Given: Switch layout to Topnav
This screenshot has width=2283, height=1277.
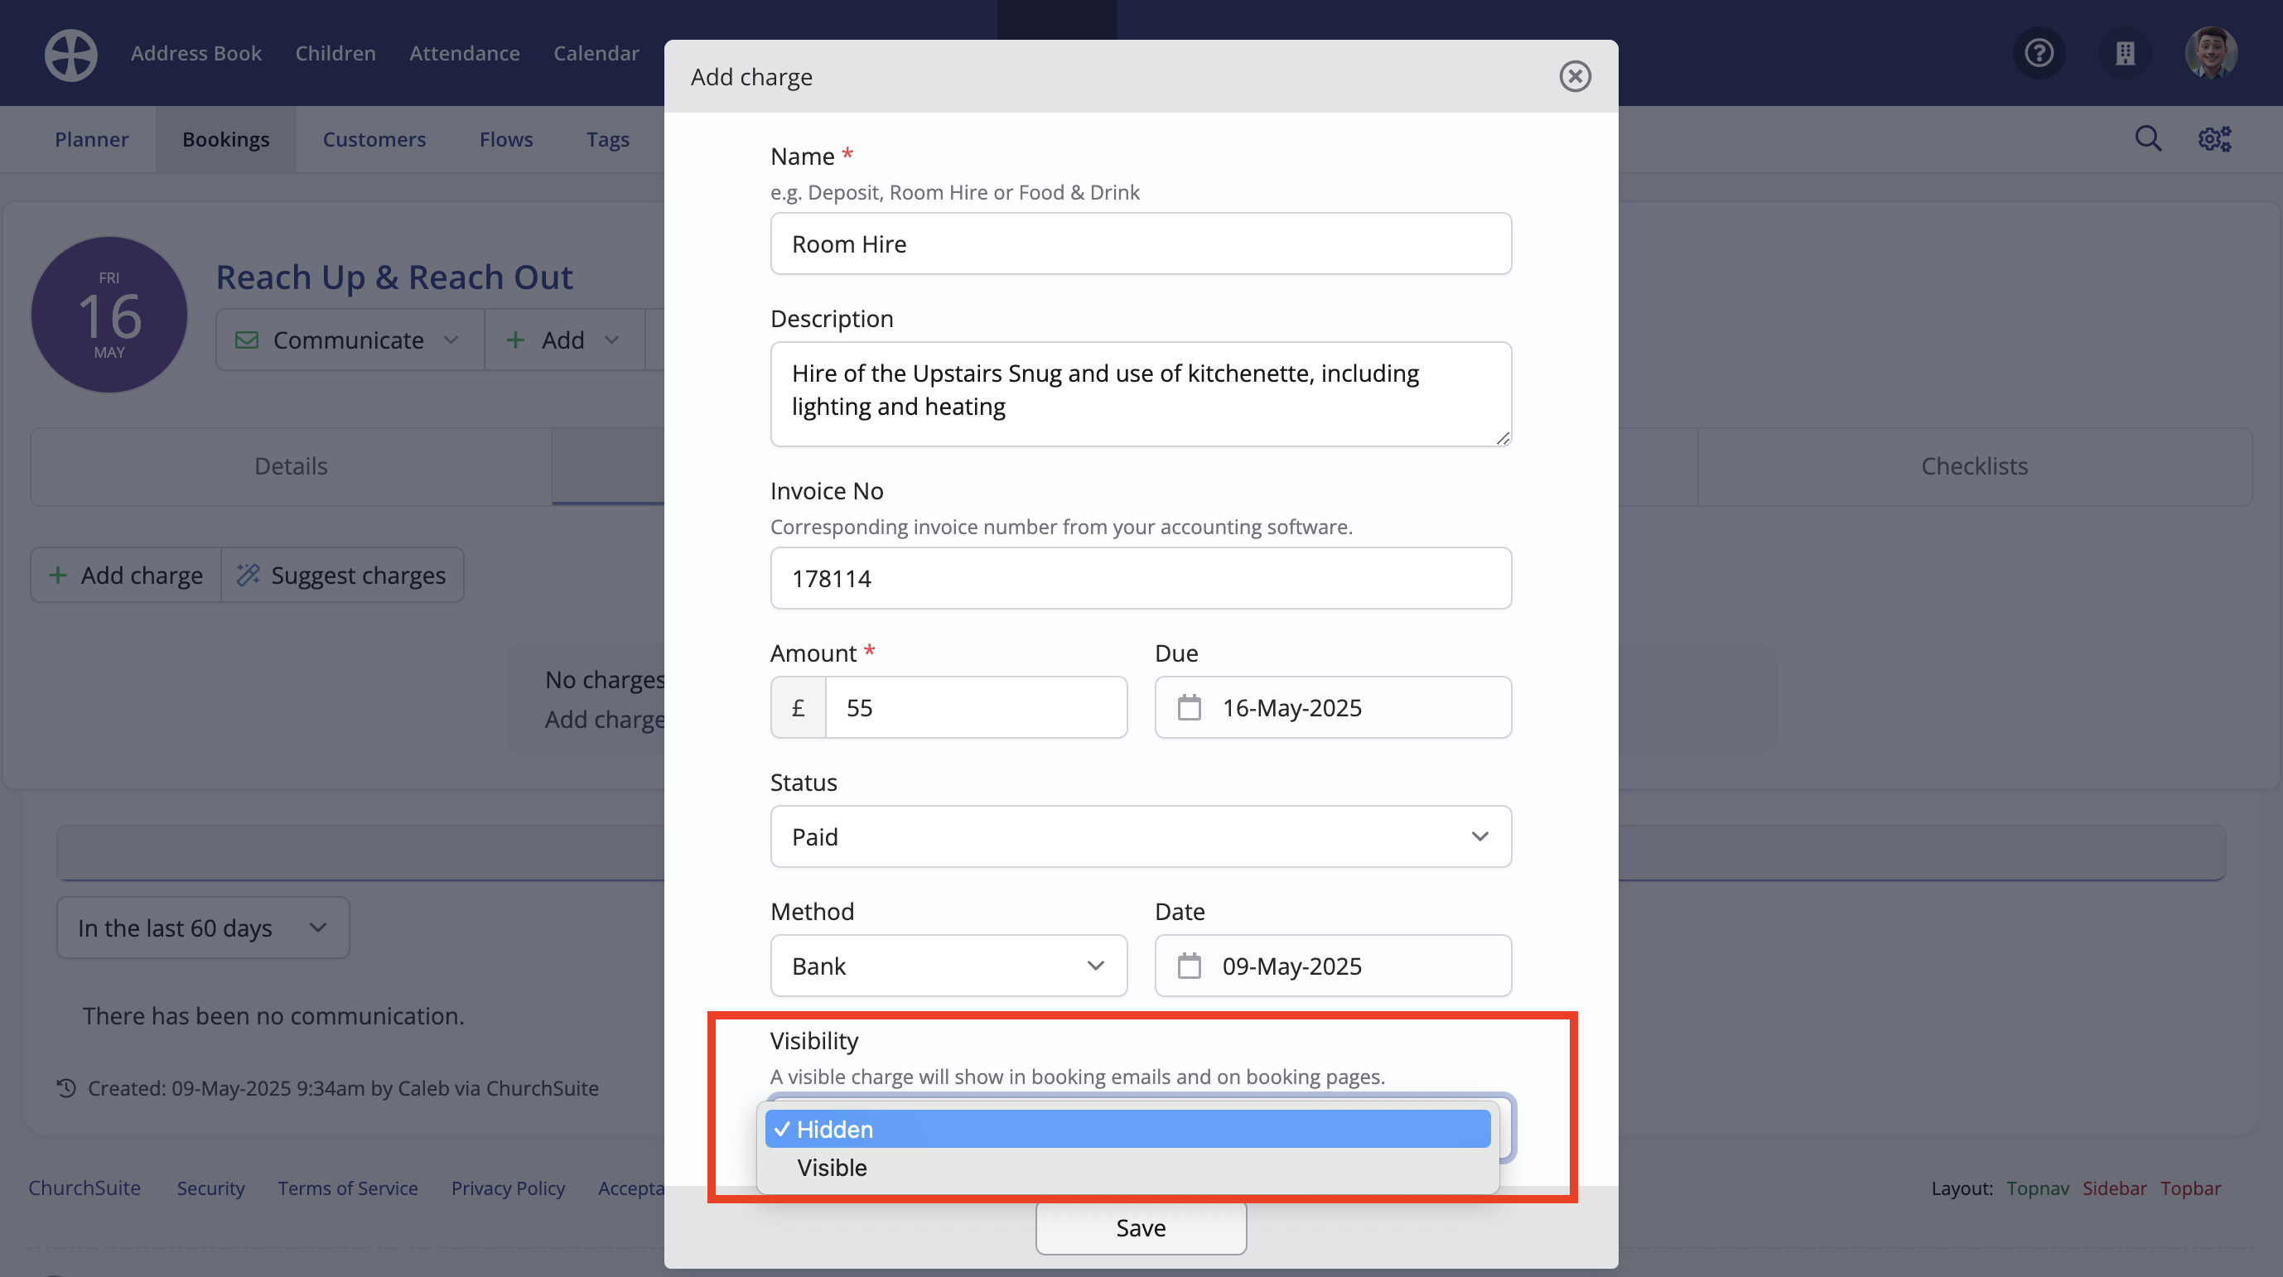Looking at the screenshot, I should coord(2038,1188).
